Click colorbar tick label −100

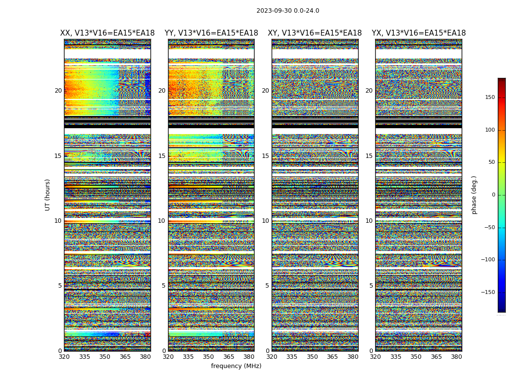(x=488, y=259)
